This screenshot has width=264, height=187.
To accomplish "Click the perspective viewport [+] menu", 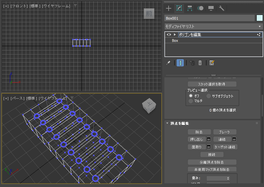I will click(x=6, y=98).
